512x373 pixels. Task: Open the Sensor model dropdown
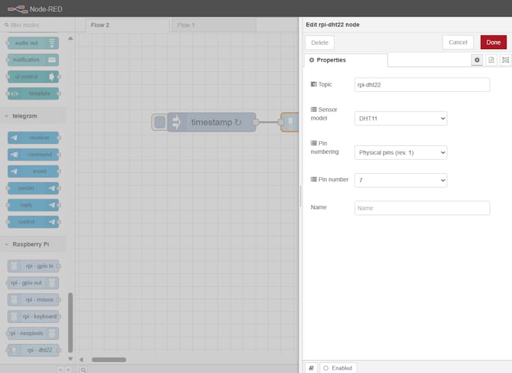click(x=401, y=118)
